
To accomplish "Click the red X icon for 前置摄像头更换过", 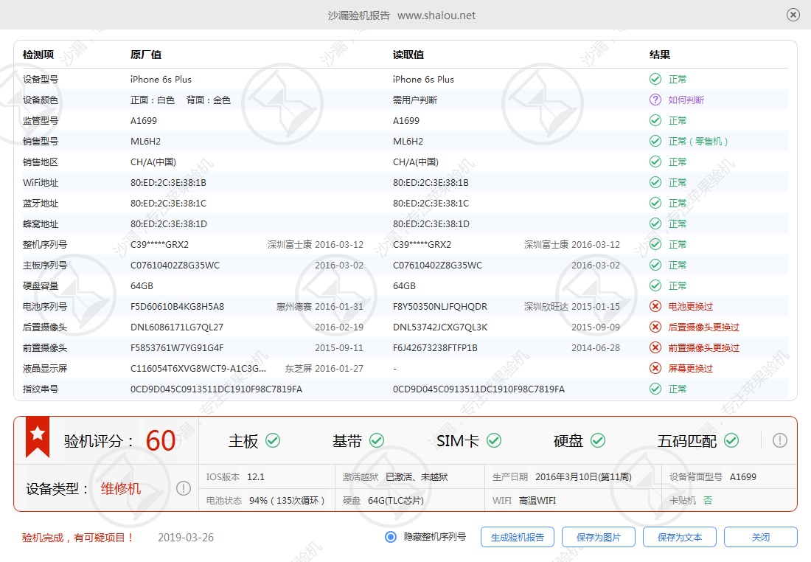I will tap(655, 348).
